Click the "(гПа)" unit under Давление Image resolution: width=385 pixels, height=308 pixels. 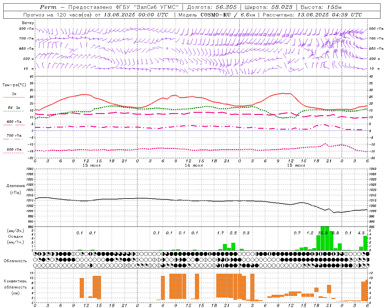coord(16,192)
